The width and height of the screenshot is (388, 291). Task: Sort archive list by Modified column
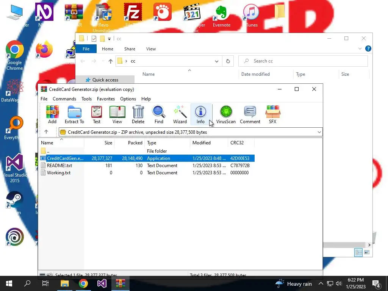click(x=209, y=143)
